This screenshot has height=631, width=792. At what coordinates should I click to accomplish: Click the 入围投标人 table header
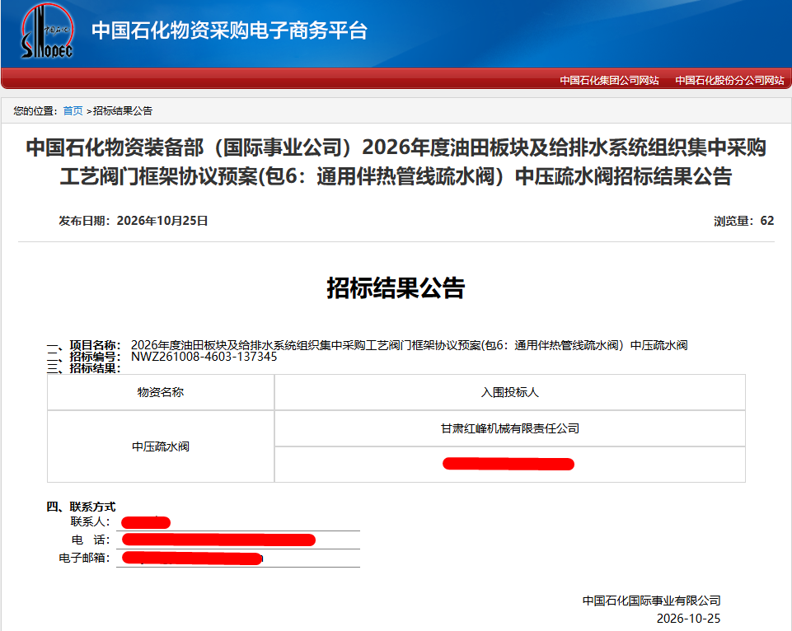click(x=509, y=392)
